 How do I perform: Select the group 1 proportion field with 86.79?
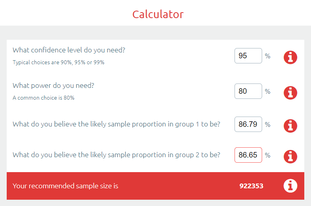pyautogui.click(x=248, y=124)
